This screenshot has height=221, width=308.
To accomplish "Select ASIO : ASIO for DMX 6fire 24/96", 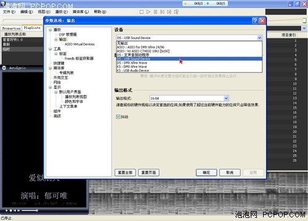I will (189, 47).
